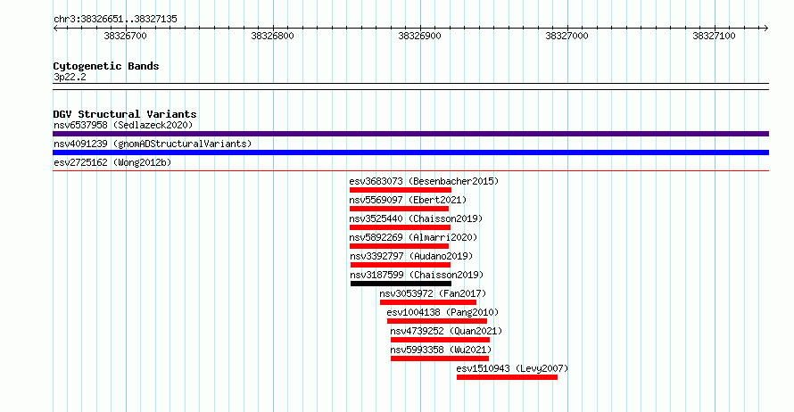Click the chr3:38326651..38327135 region label
This screenshot has width=794, height=412.
click(x=115, y=20)
